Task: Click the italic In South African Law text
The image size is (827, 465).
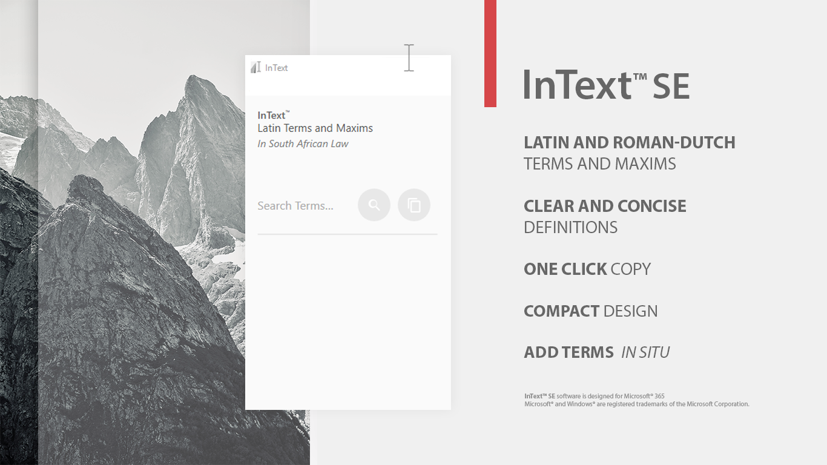Action: pos(303,144)
